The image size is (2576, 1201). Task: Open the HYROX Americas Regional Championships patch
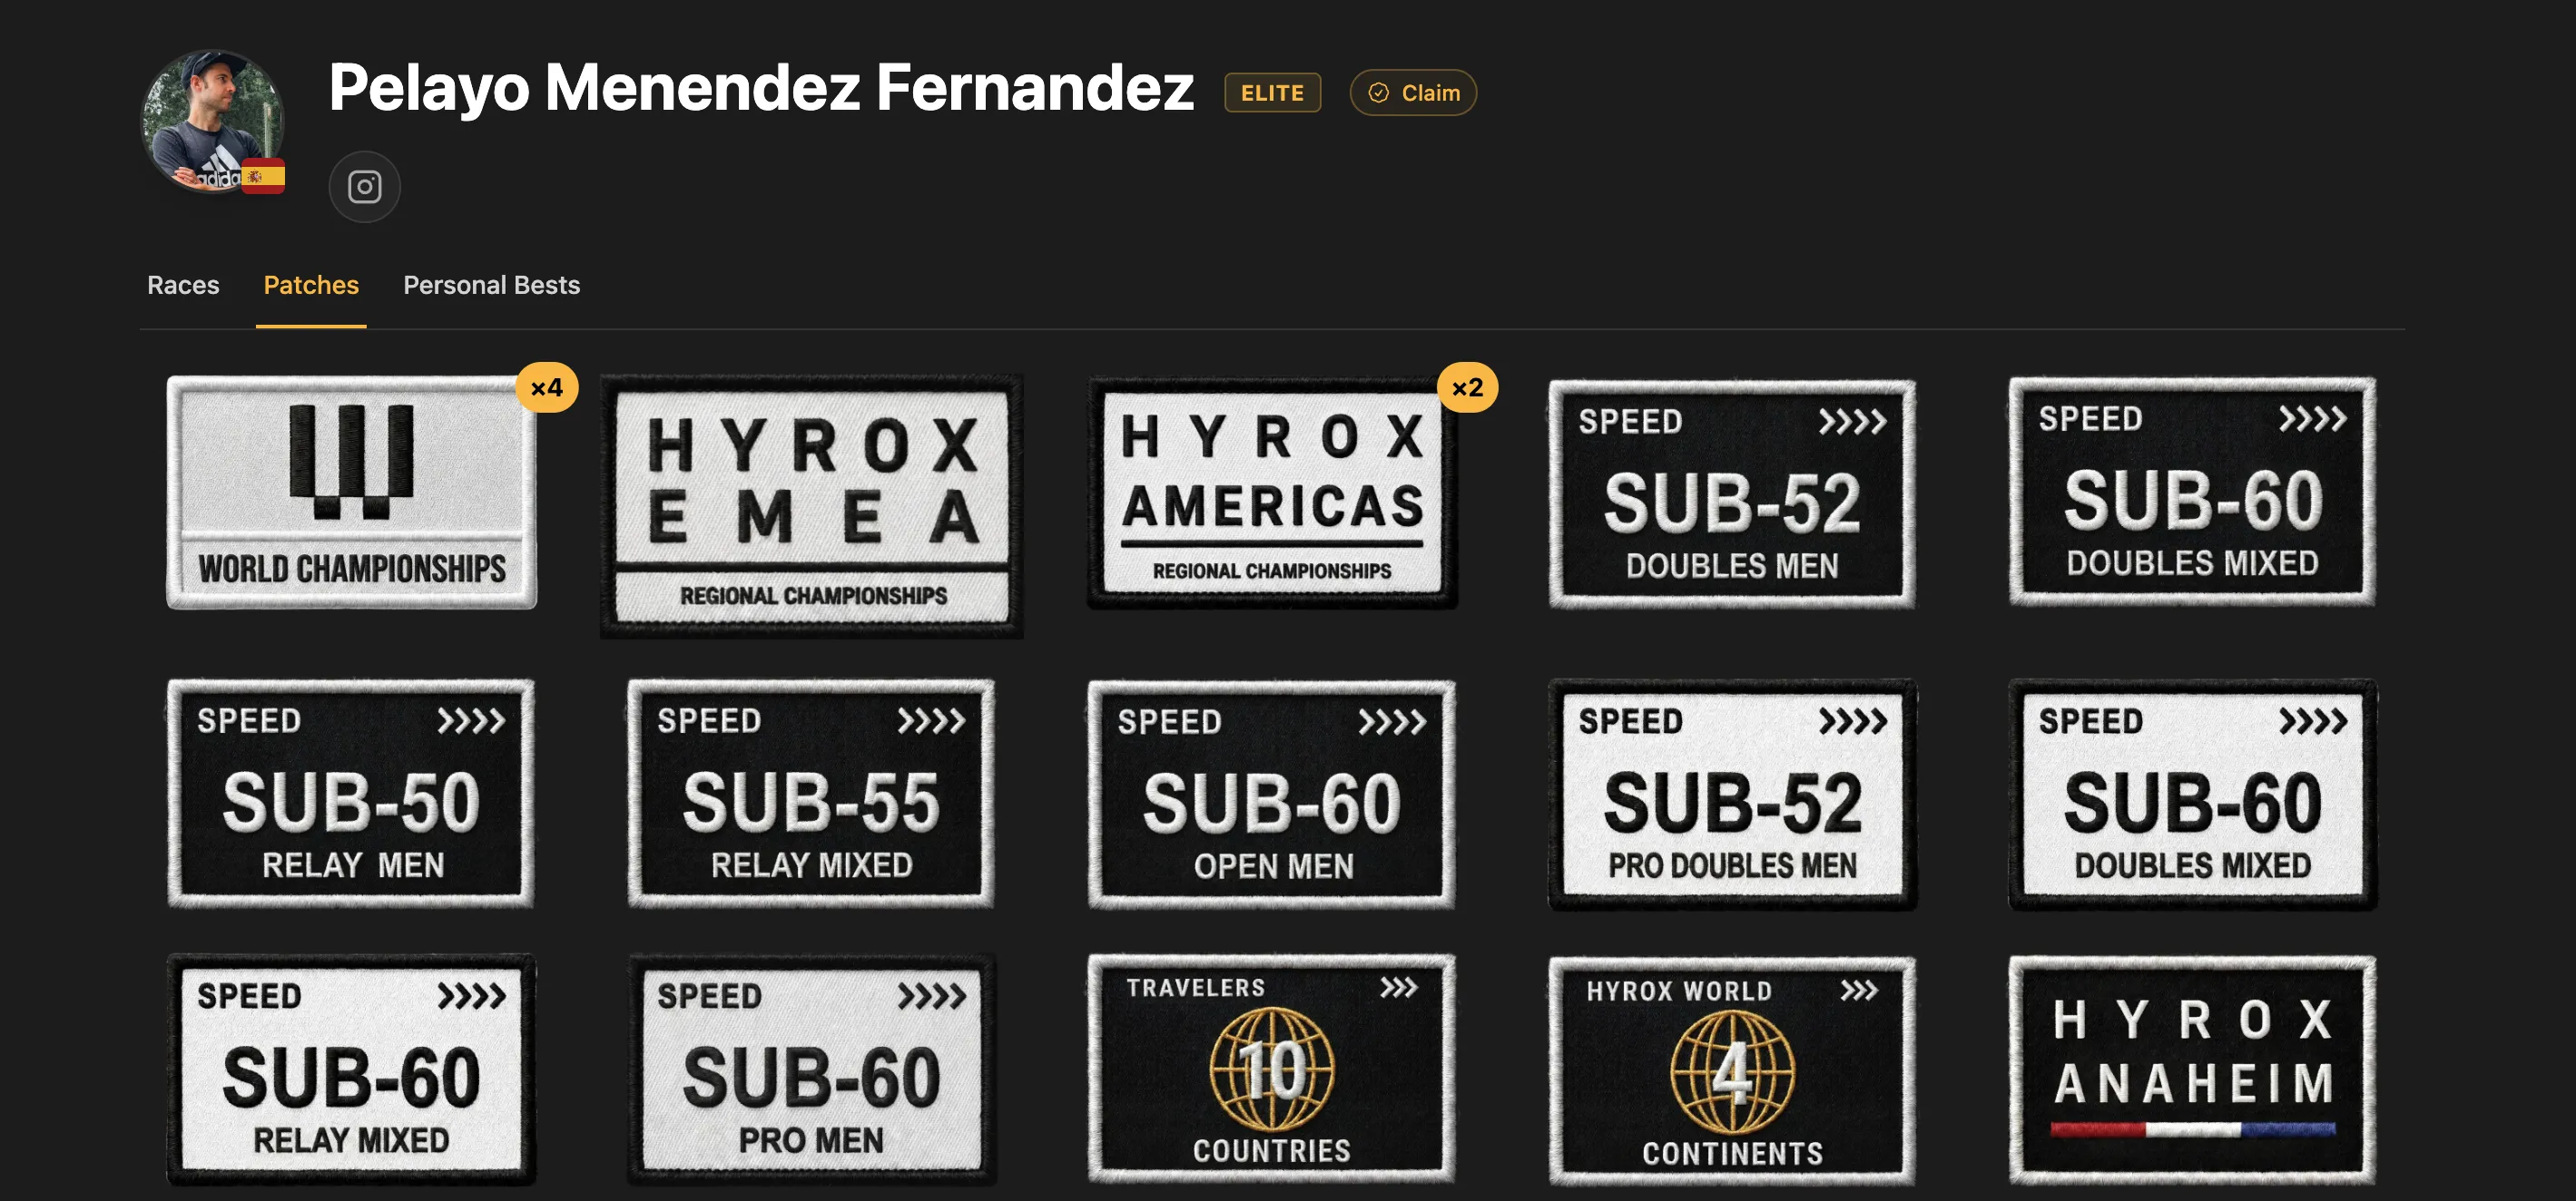[x=1272, y=493]
